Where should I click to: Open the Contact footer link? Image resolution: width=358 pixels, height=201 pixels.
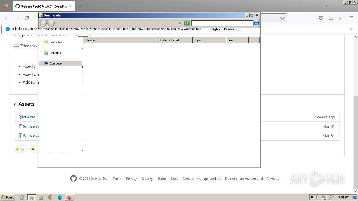189,179
